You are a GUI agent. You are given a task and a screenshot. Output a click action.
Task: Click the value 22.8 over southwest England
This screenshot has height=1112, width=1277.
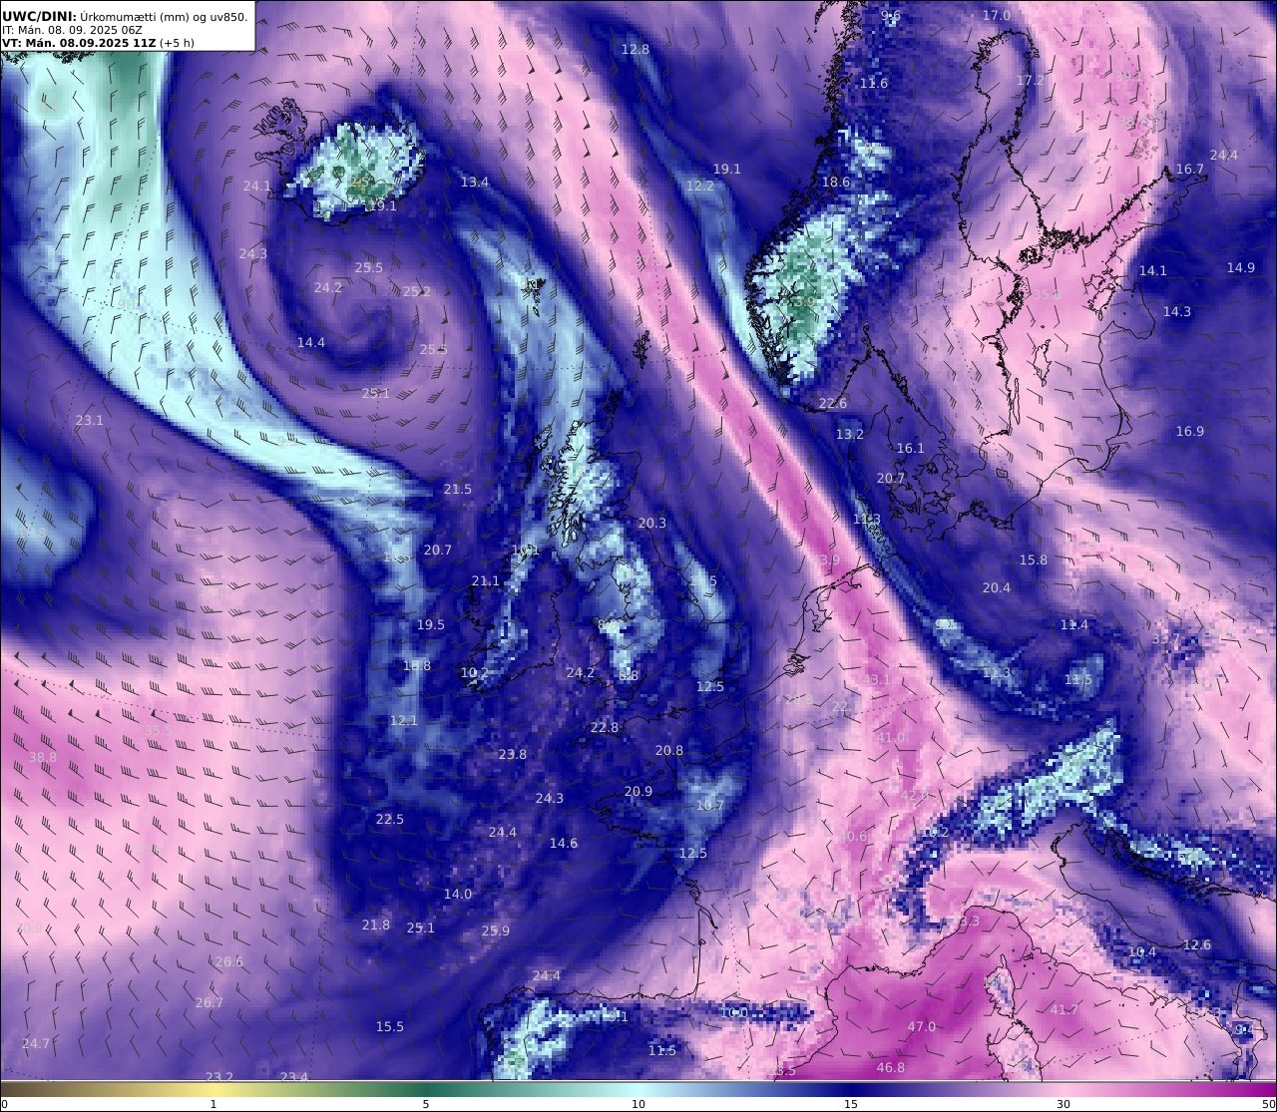pos(605,727)
